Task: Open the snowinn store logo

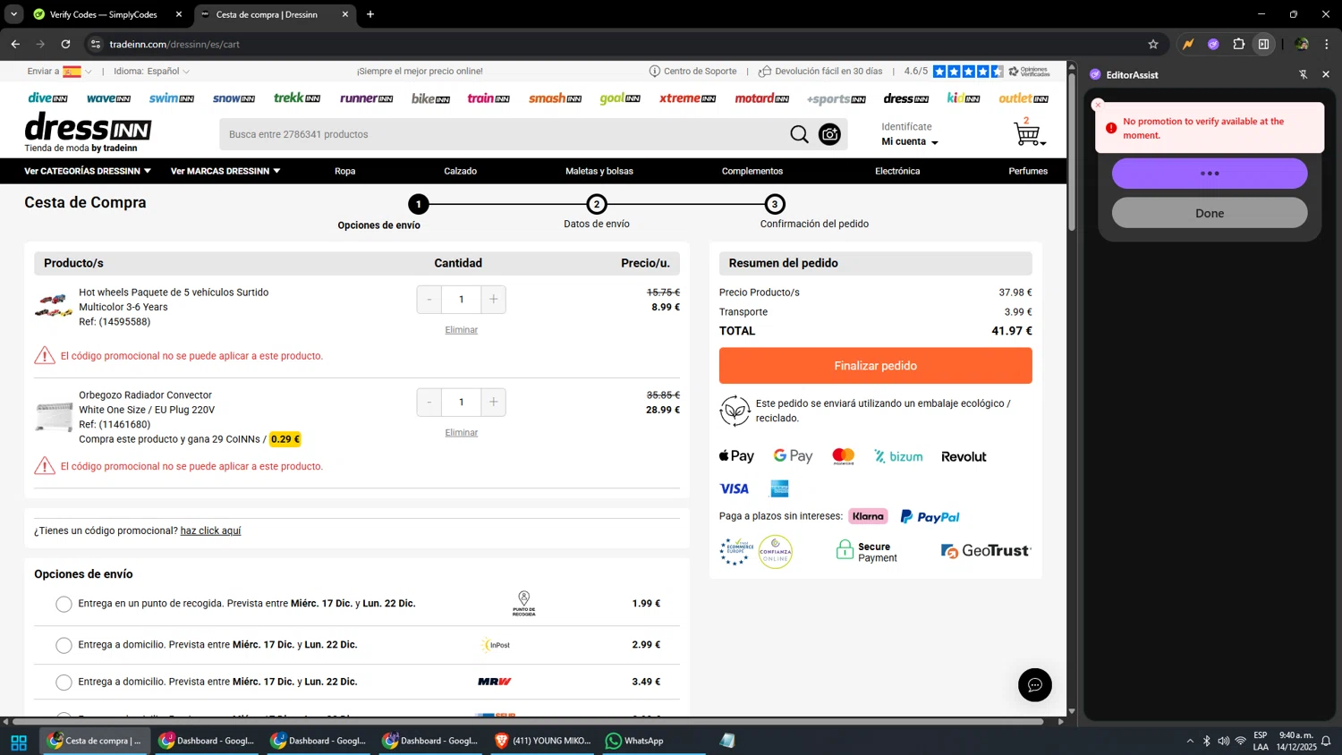Action: tap(234, 98)
